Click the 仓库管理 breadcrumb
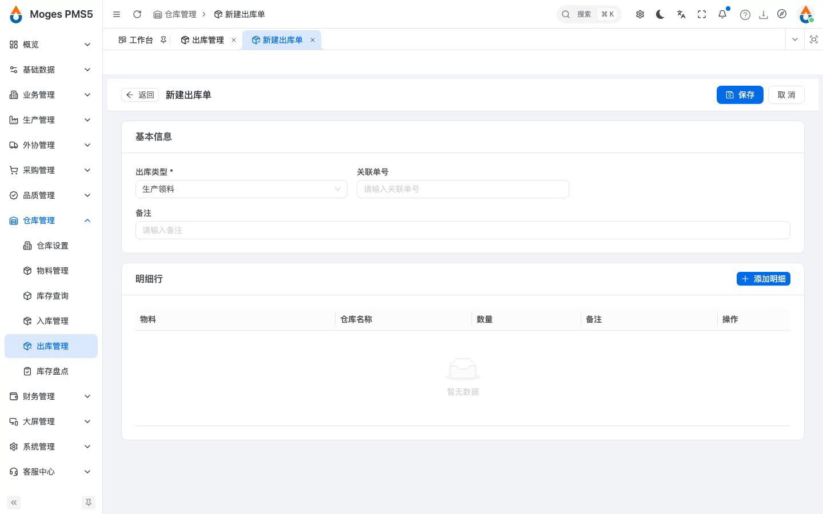Screen dimensions: 823x514 (175, 14)
